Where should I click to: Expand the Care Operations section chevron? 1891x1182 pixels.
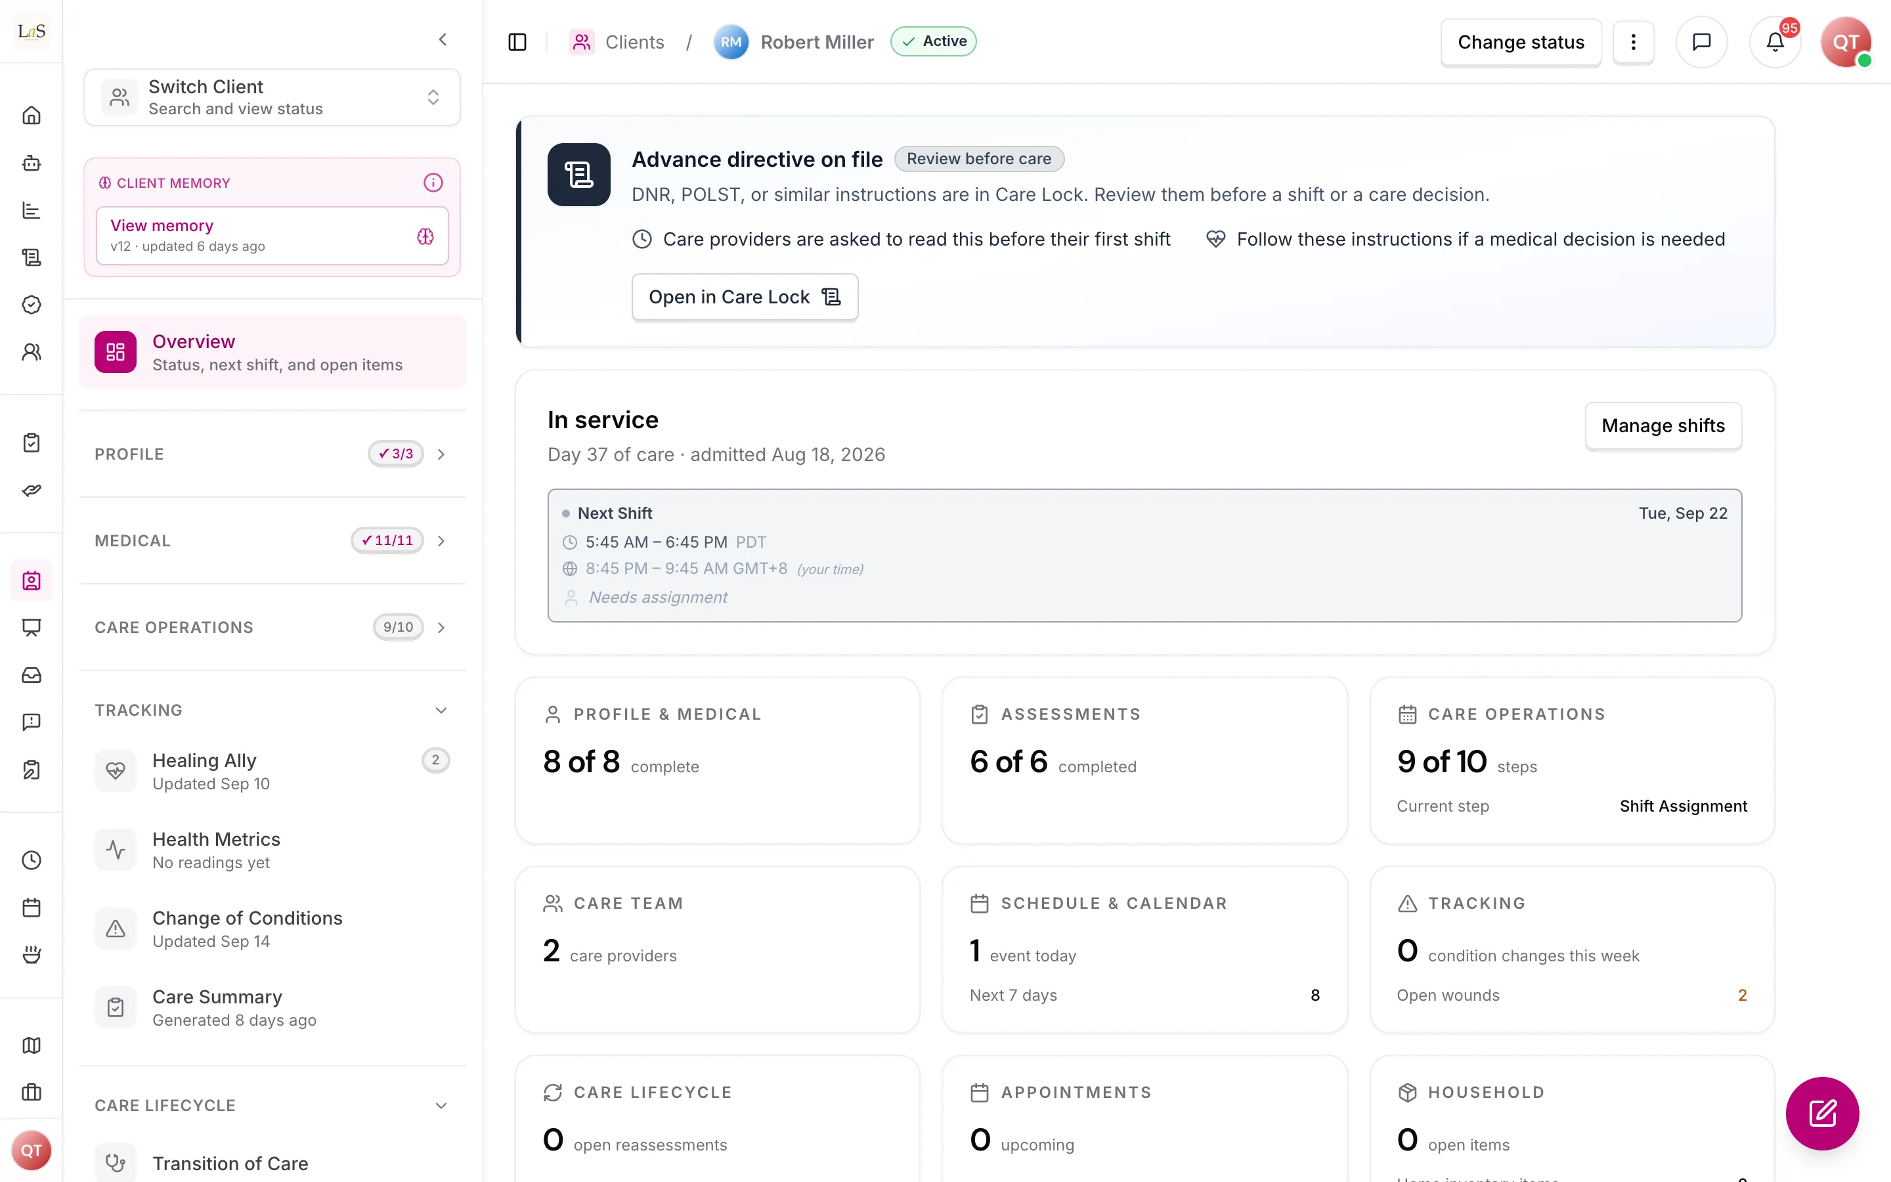(x=441, y=628)
